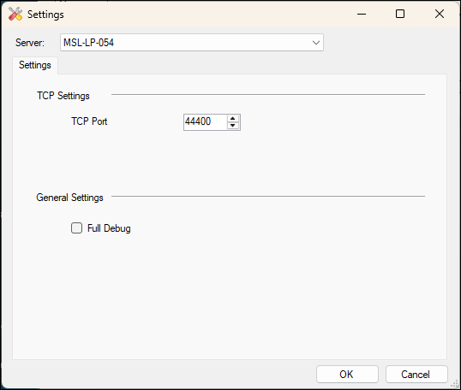Click the TCP Settings section heading
This screenshot has width=461, height=390.
(63, 96)
